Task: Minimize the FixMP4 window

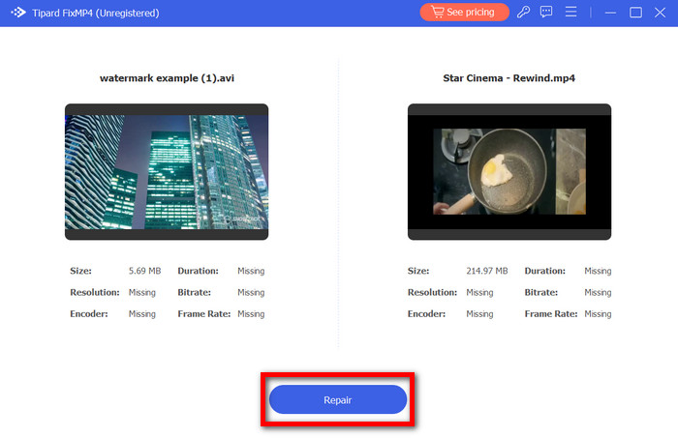Action: (x=610, y=13)
